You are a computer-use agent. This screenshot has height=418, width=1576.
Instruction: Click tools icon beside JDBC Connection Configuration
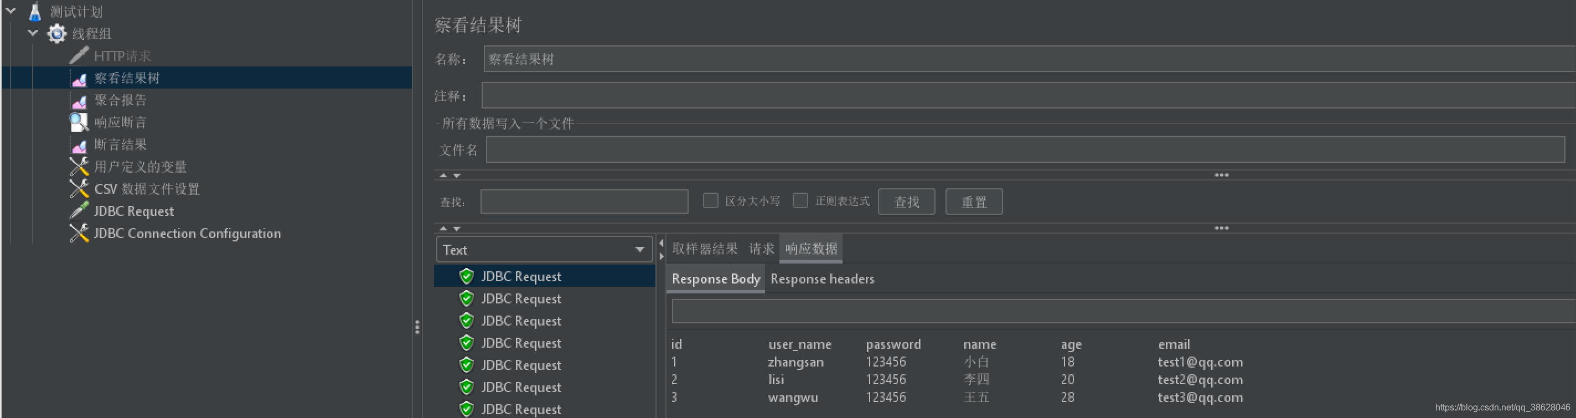click(x=79, y=233)
